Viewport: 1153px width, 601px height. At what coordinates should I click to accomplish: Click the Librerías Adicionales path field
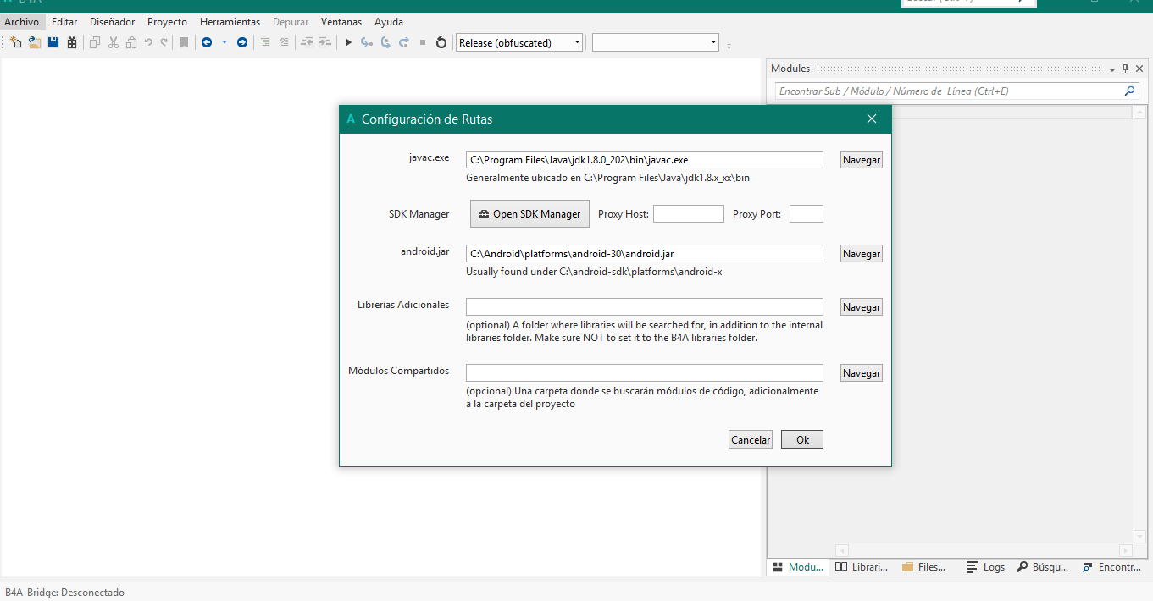point(644,306)
